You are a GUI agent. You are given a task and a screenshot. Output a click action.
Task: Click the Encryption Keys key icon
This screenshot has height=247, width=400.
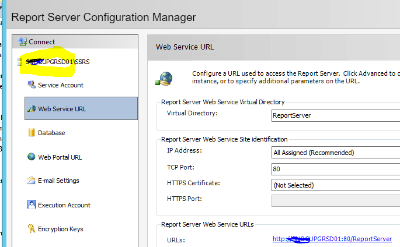pyautogui.click(x=32, y=228)
